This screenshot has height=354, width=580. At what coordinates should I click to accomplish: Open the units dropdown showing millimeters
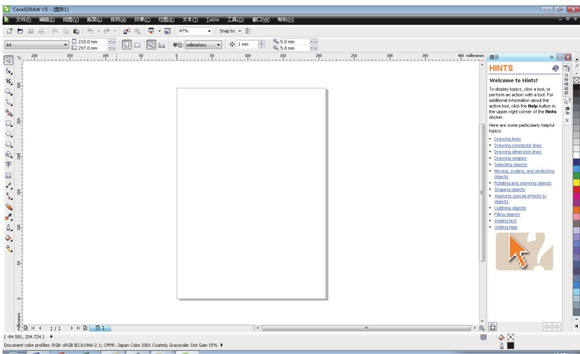click(x=205, y=44)
